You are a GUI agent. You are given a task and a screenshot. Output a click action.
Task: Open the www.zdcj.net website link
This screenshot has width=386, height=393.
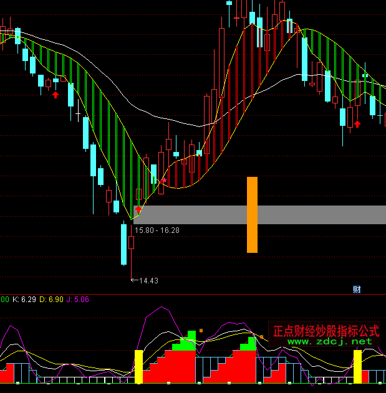(325, 342)
